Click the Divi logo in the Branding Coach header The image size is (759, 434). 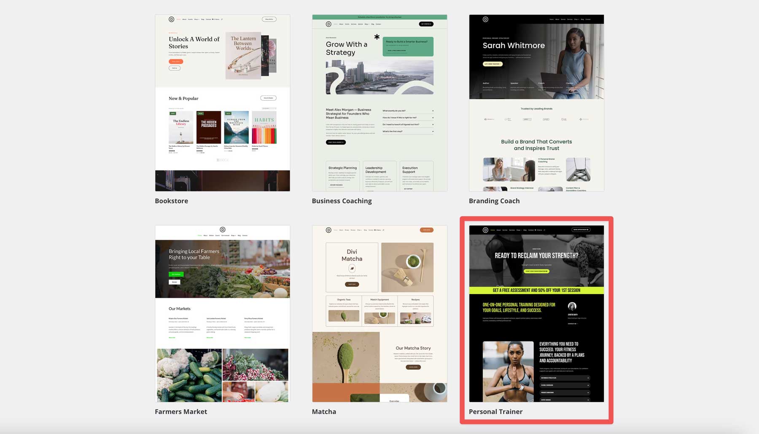coord(486,19)
